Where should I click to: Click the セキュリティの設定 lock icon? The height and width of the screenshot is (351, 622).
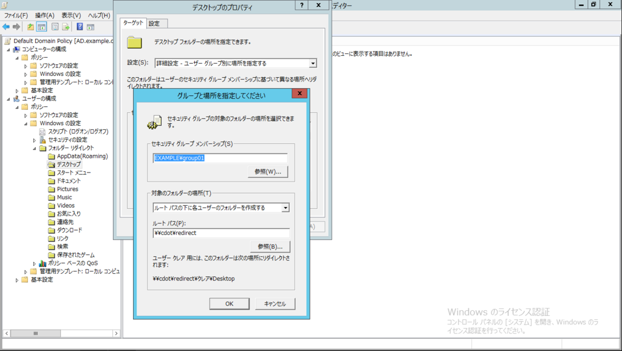click(x=43, y=140)
